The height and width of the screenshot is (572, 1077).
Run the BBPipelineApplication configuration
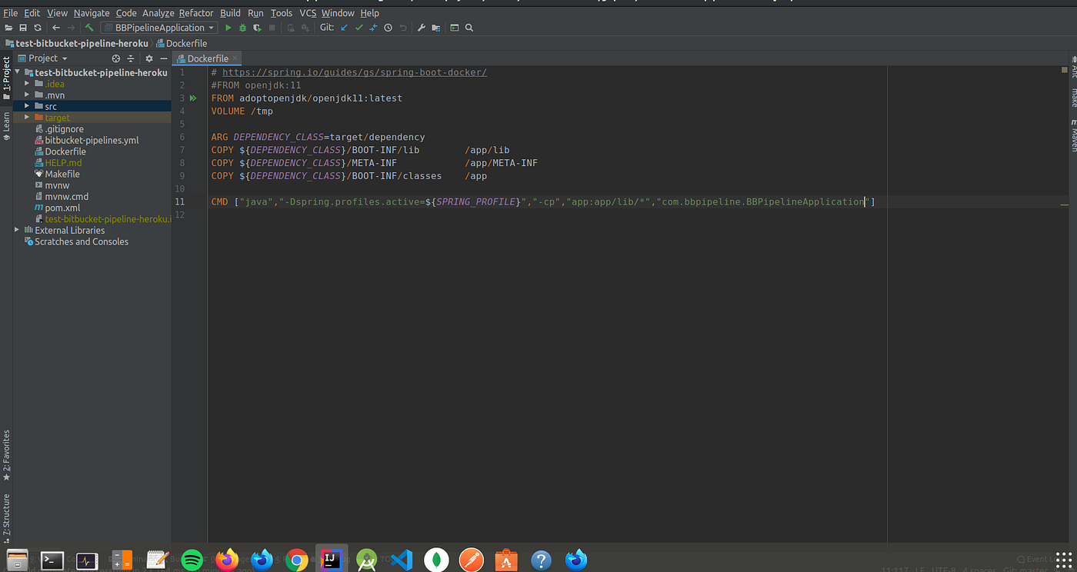coord(228,27)
